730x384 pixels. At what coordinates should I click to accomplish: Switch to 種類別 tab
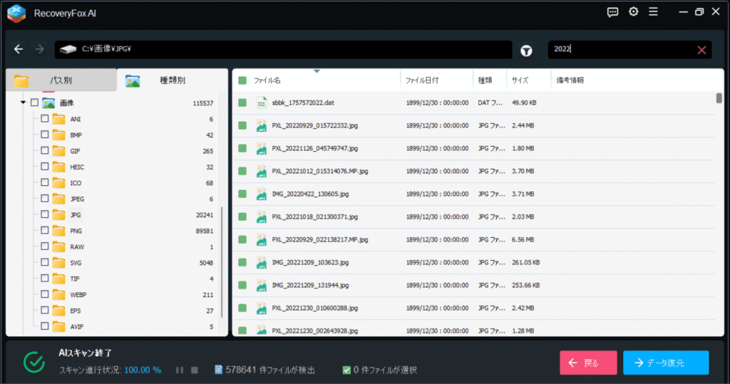173,80
